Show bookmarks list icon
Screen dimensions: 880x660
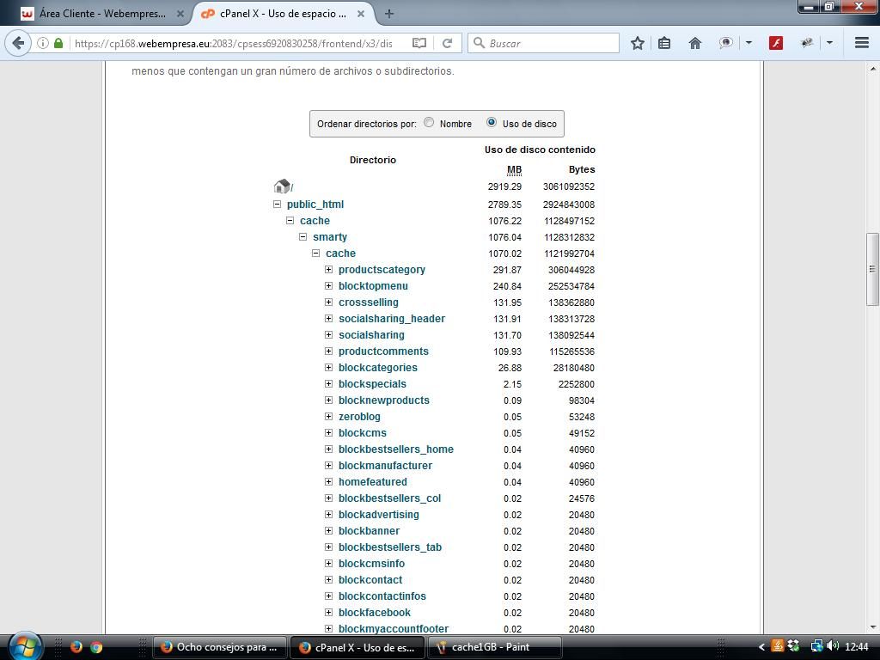(664, 43)
